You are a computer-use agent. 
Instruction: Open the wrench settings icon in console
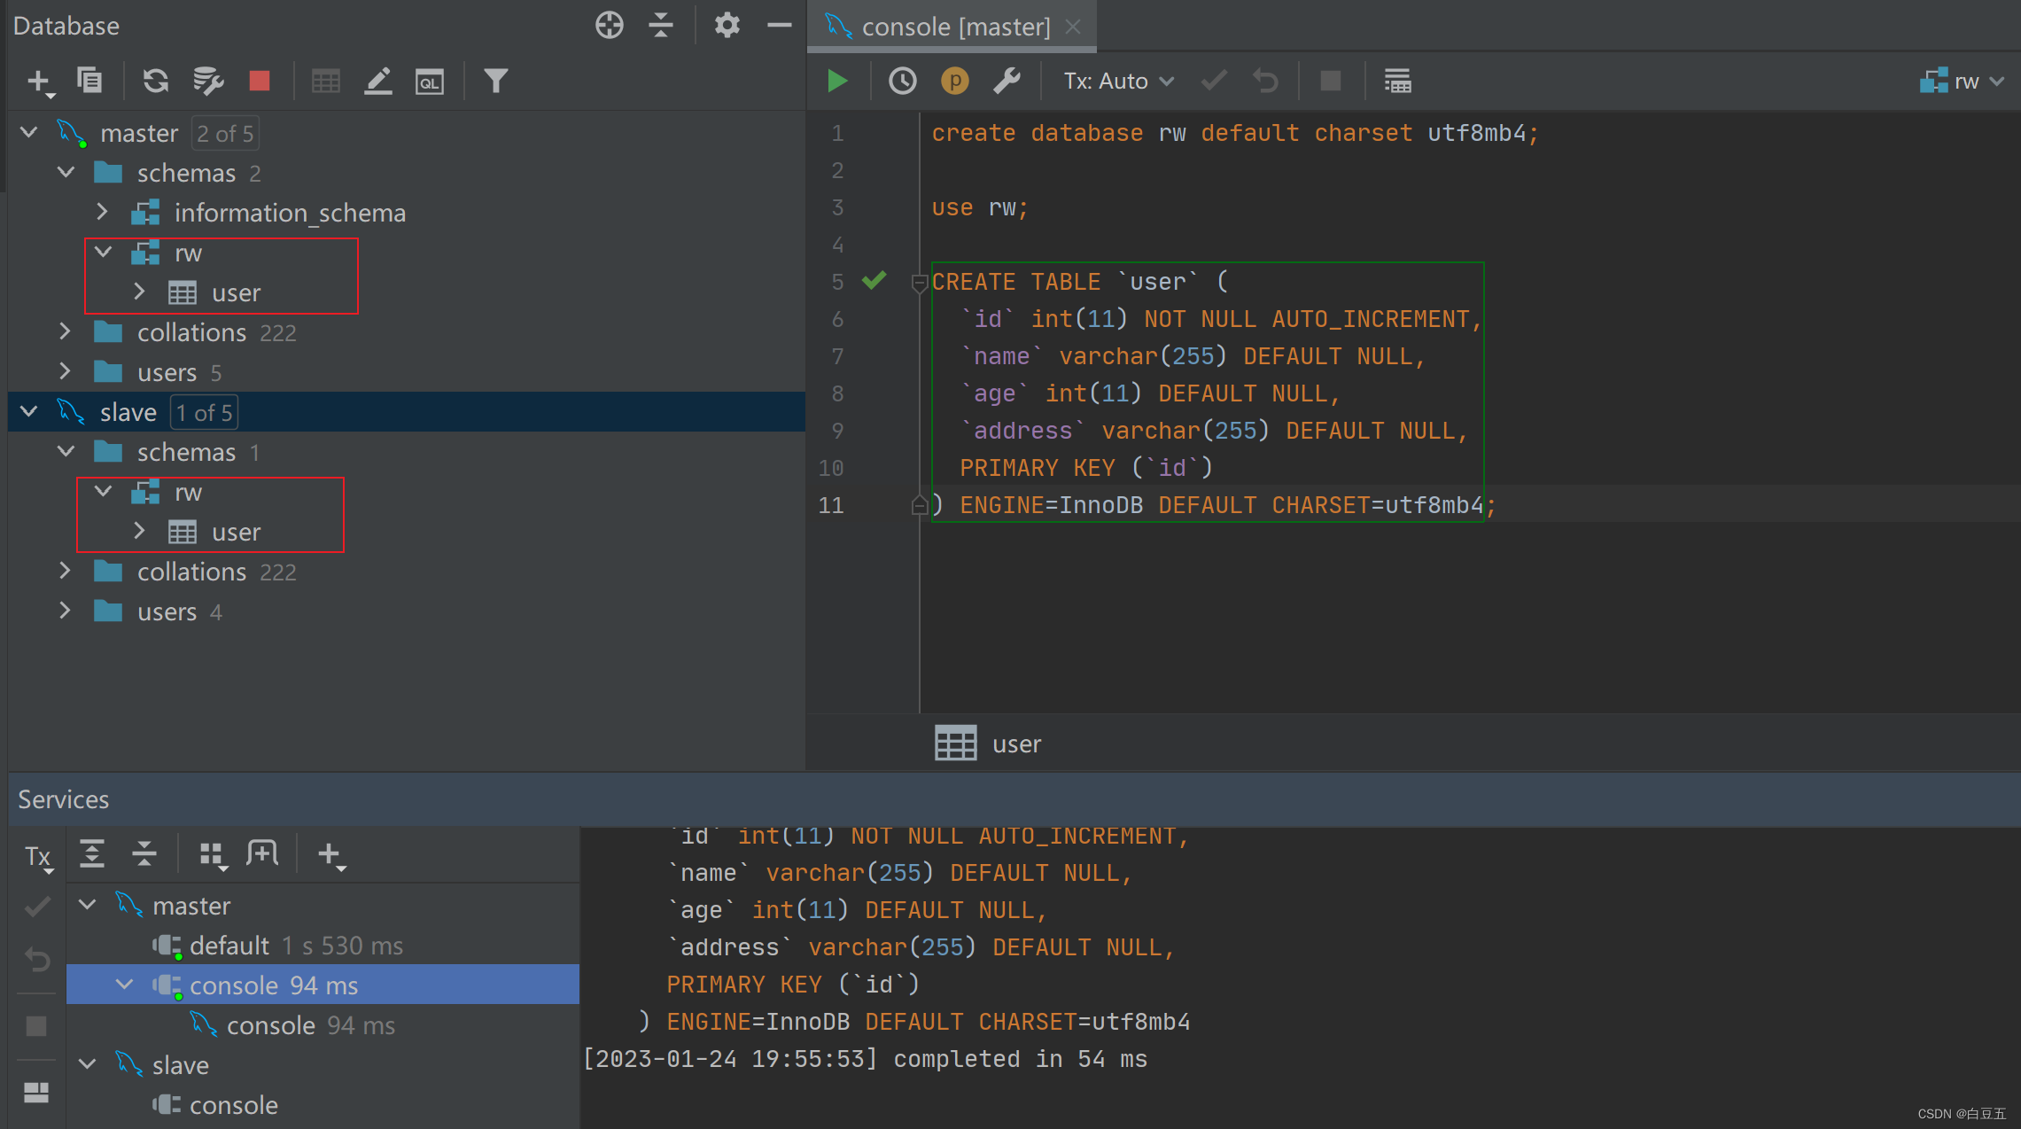coord(1007,81)
